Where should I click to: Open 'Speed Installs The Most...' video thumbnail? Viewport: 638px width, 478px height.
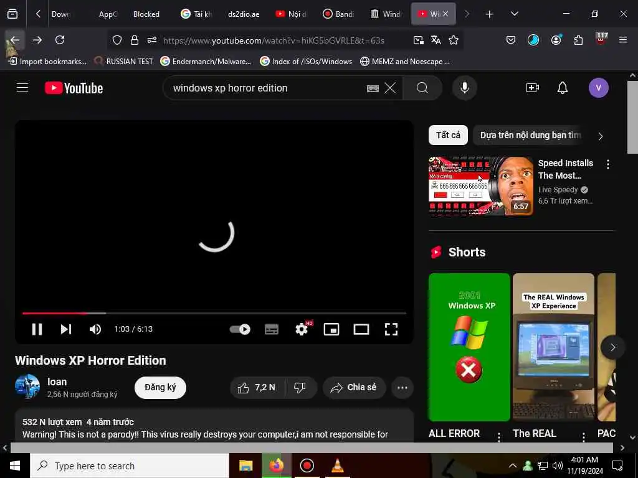pos(480,185)
